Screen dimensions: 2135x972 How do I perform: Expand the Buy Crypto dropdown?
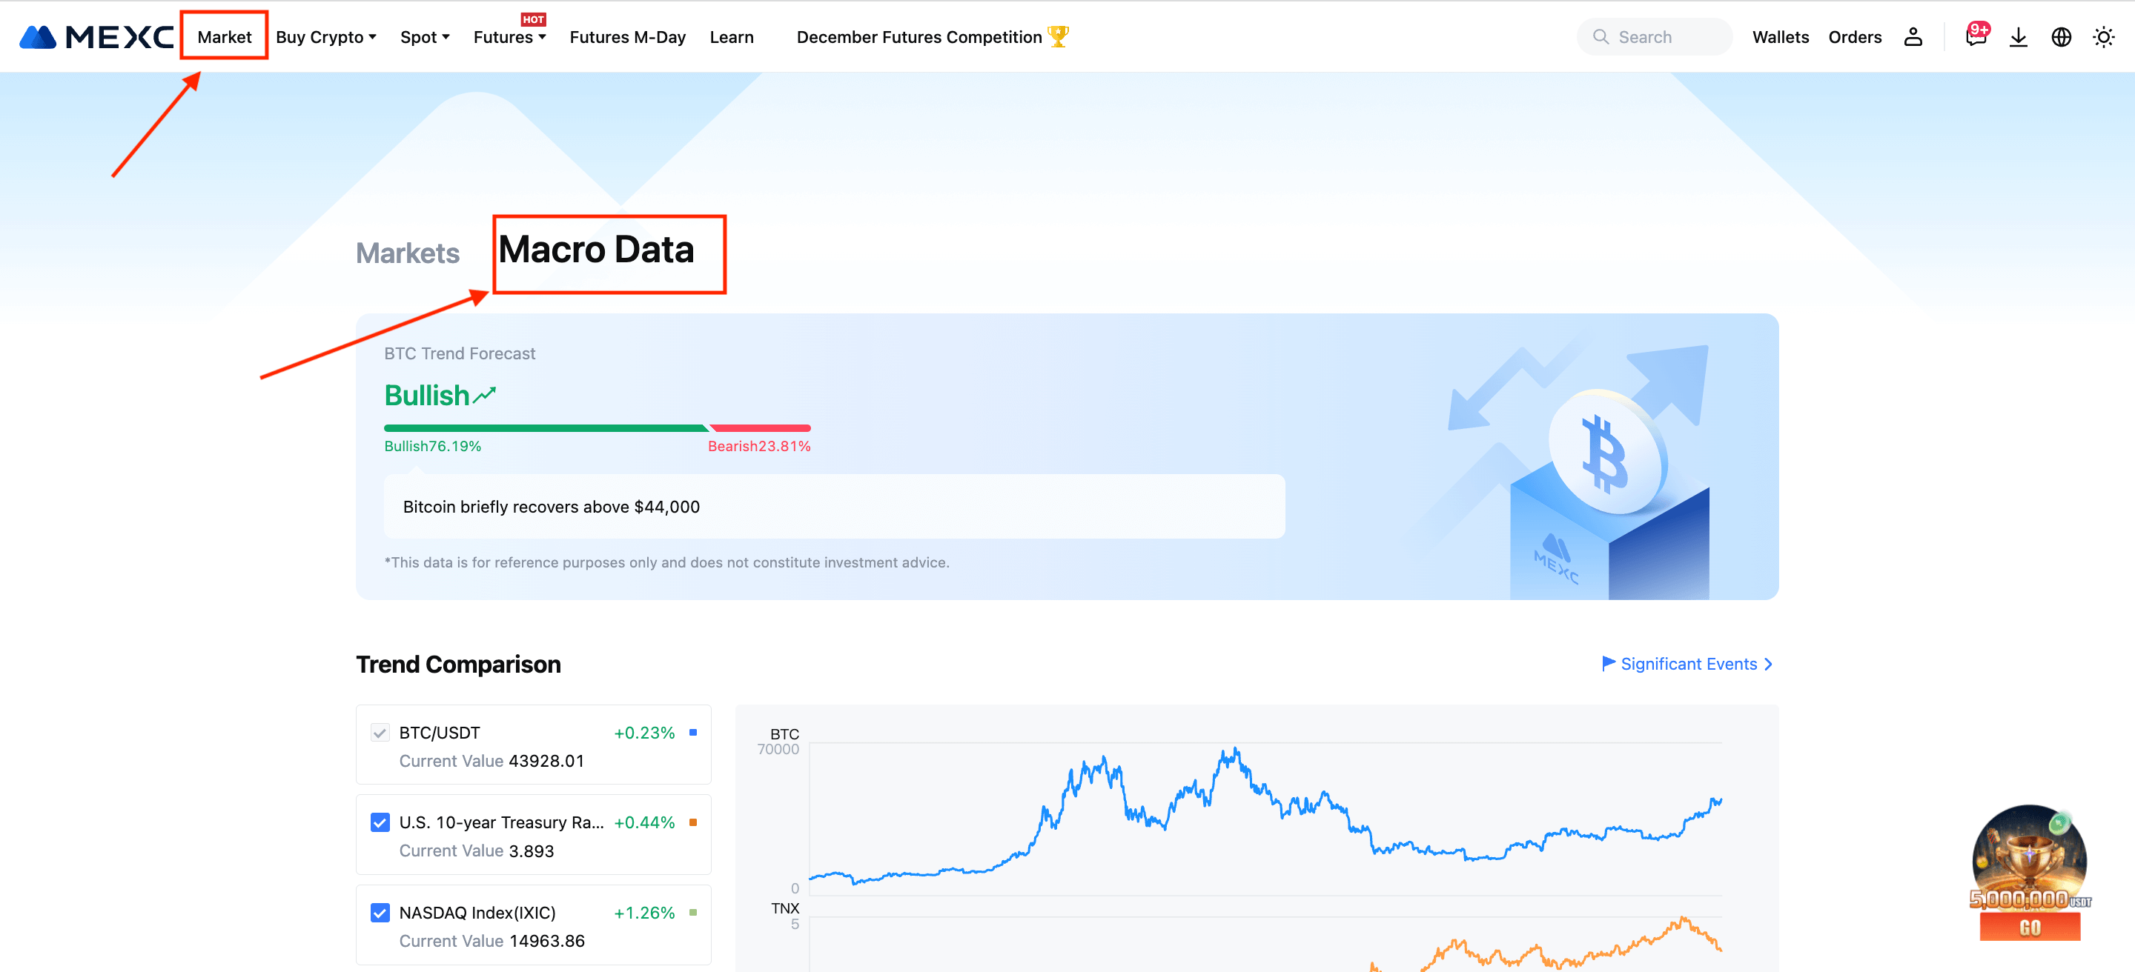point(325,37)
